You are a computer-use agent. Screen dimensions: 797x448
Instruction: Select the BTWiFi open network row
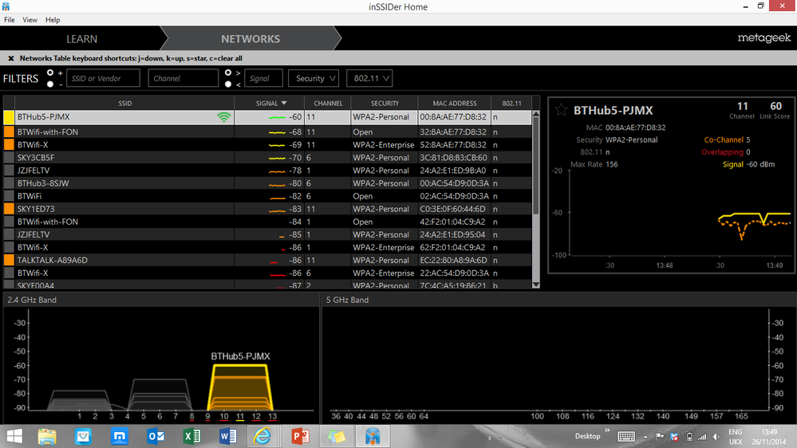tap(268, 196)
